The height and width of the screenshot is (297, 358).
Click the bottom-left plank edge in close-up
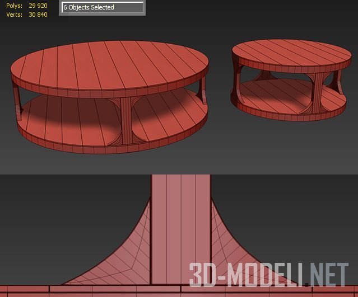coord(22,291)
